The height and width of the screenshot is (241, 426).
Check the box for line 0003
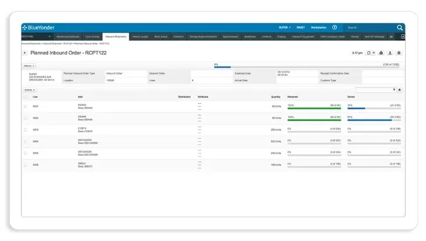click(x=25, y=130)
